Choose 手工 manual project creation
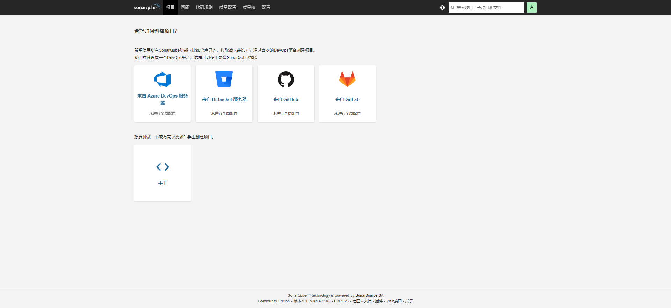The height and width of the screenshot is (308, 671). [163, 173]
